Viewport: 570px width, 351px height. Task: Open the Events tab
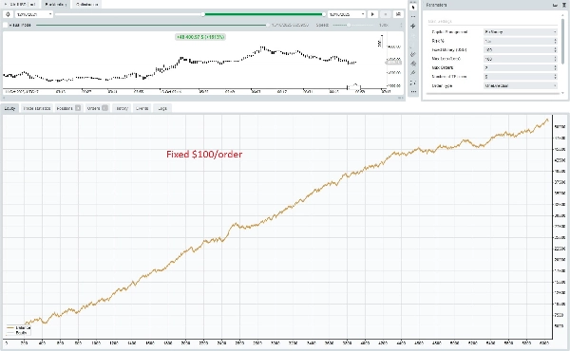[x=142, y=108]
